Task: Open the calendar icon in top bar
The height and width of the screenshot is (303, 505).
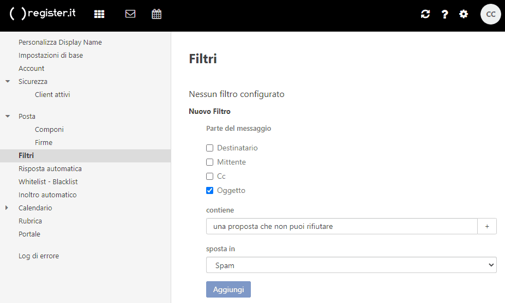Action: [x=157, y=14]
